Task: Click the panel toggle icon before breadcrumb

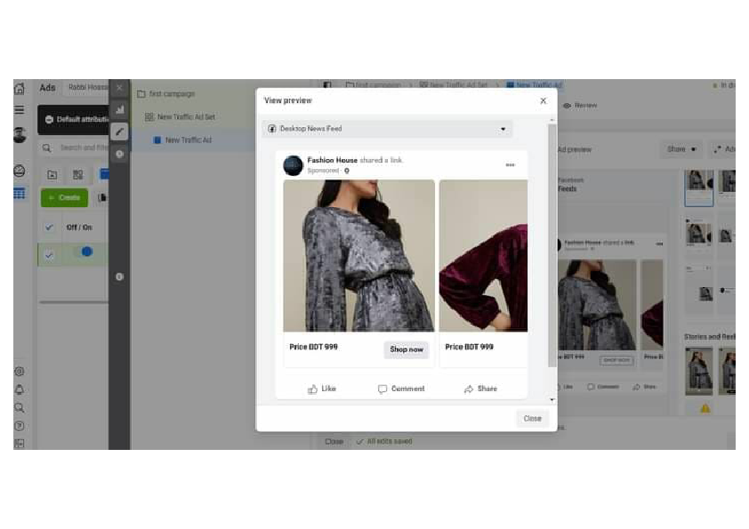Action: [327, 85]
